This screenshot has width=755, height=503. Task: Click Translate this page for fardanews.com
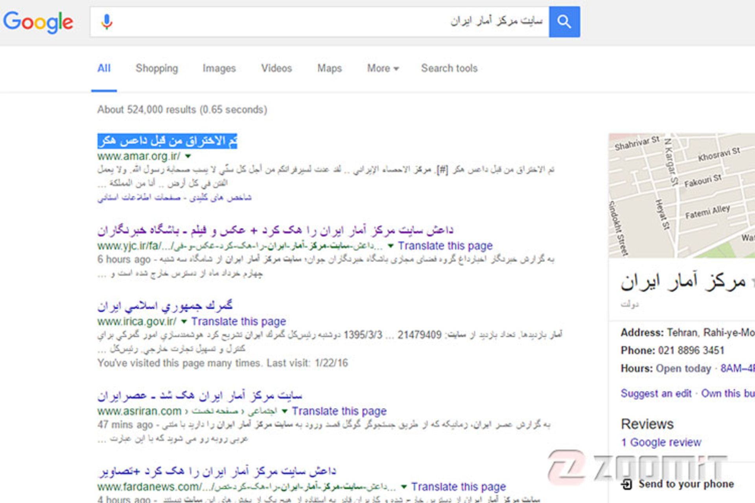tap(459, 487)
